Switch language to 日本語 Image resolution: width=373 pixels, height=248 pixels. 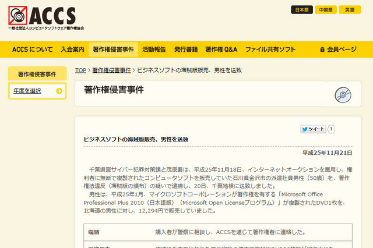(302, 10)
